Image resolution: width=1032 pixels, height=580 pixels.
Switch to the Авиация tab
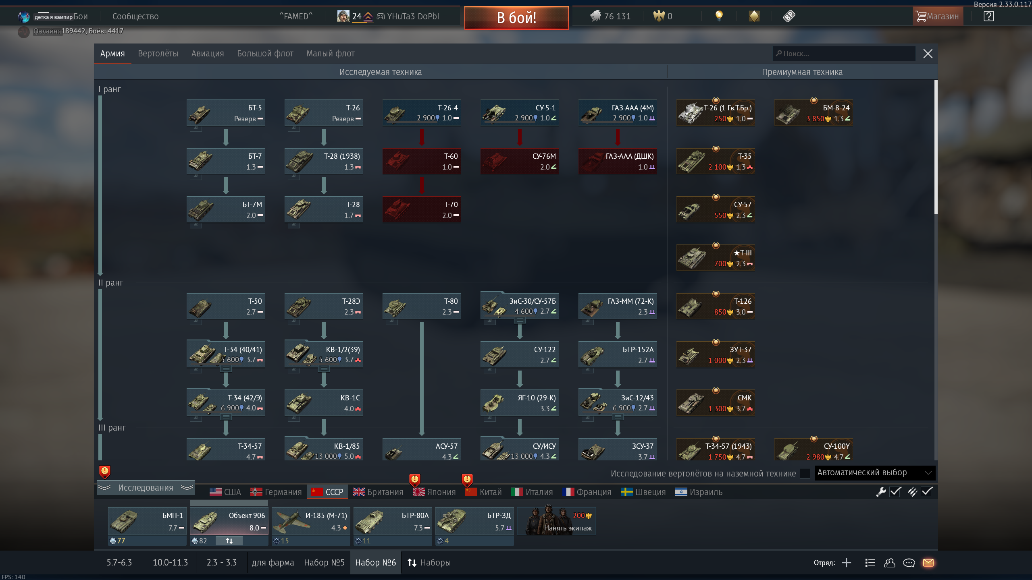208,54
